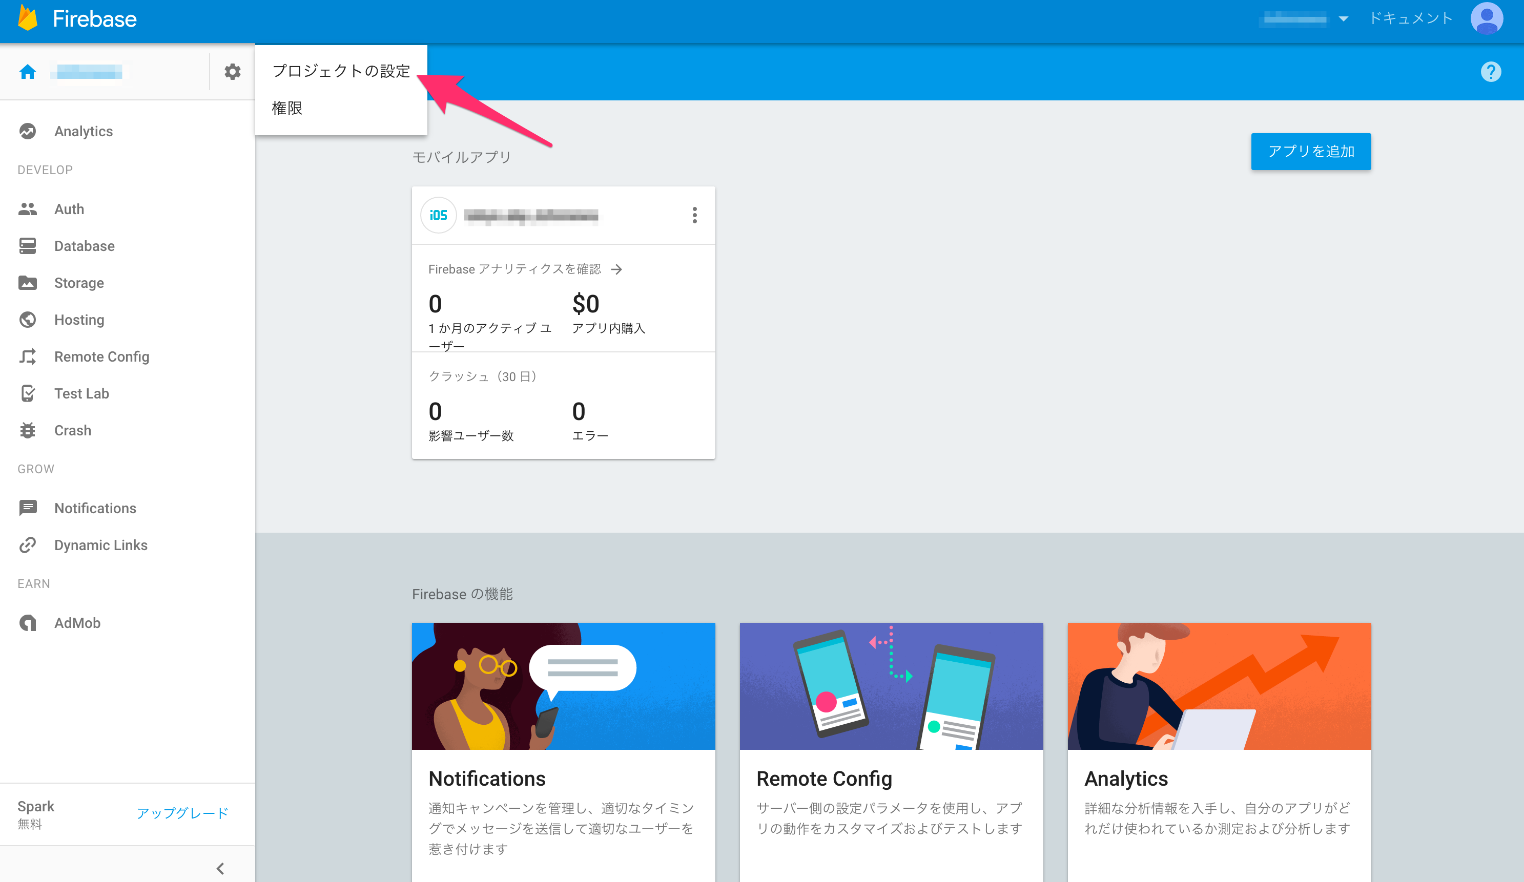Go to Auth section

[70, 209]
